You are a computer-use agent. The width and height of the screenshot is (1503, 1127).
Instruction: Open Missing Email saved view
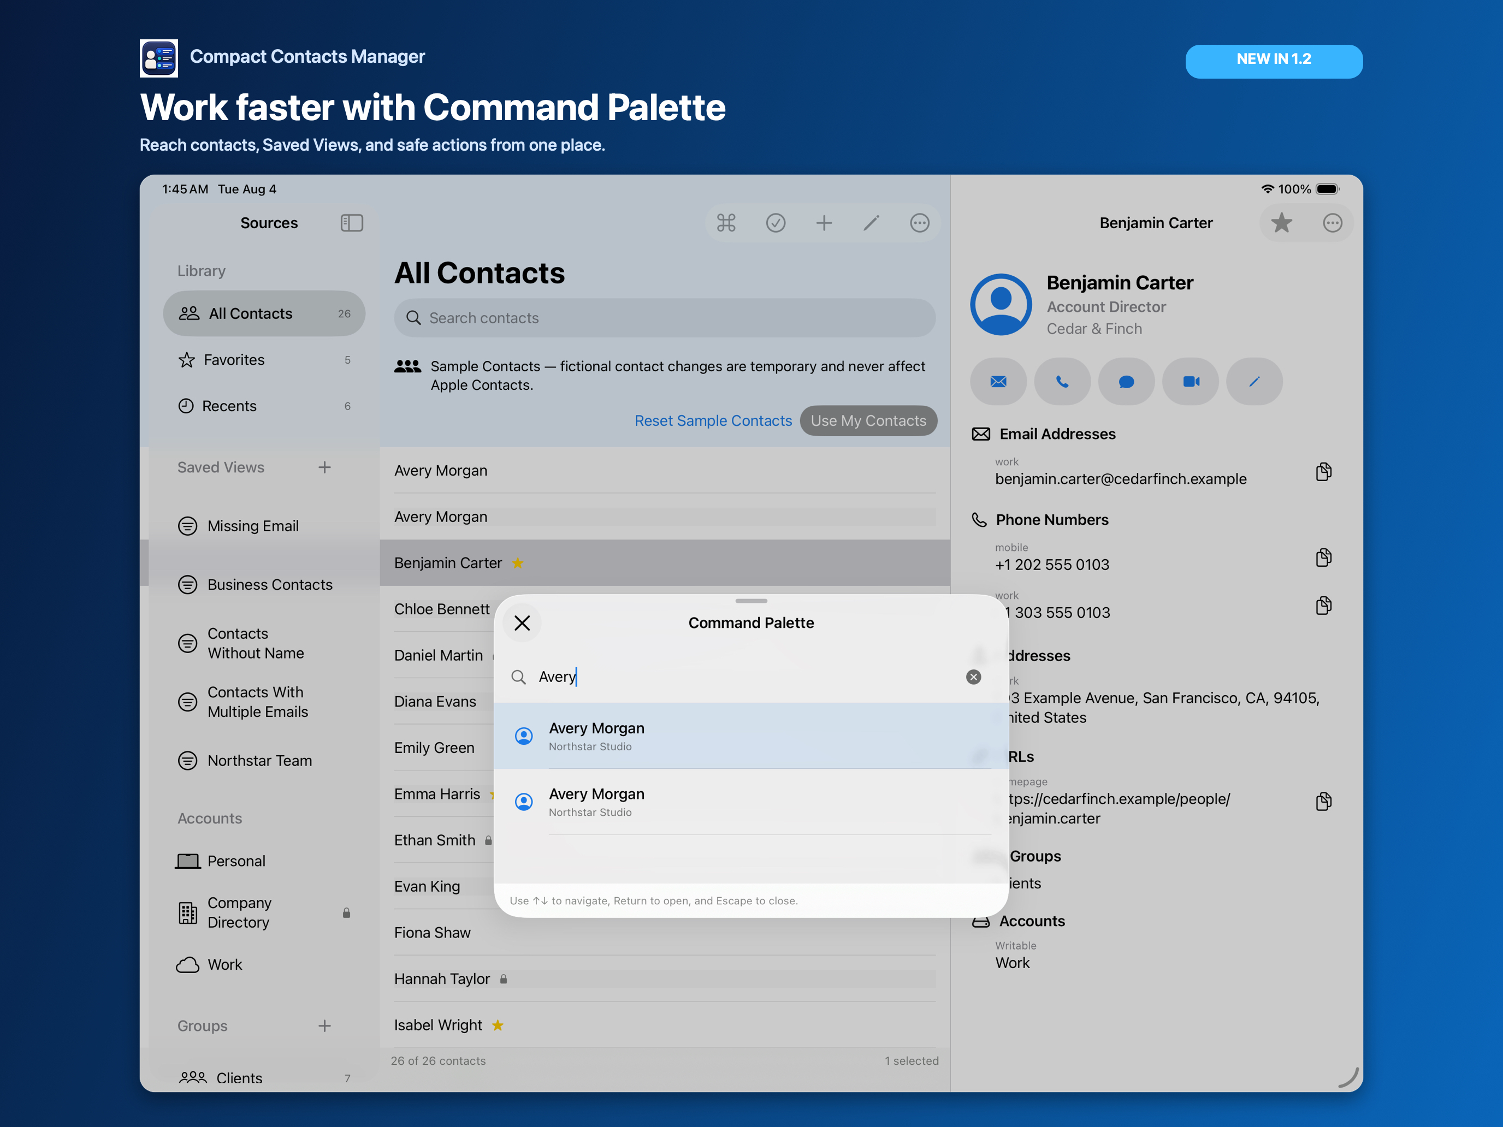[x=264, y=526]
